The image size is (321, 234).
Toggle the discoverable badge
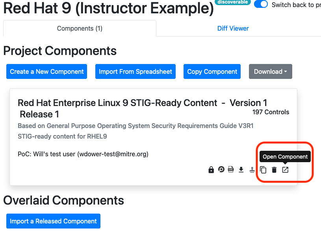pos(233,2)
